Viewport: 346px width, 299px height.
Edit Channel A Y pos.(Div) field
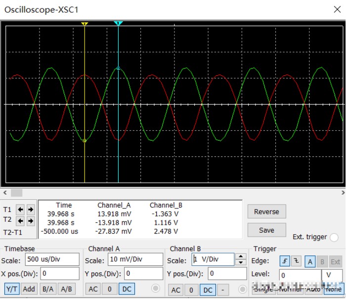(x=143, y=274)
